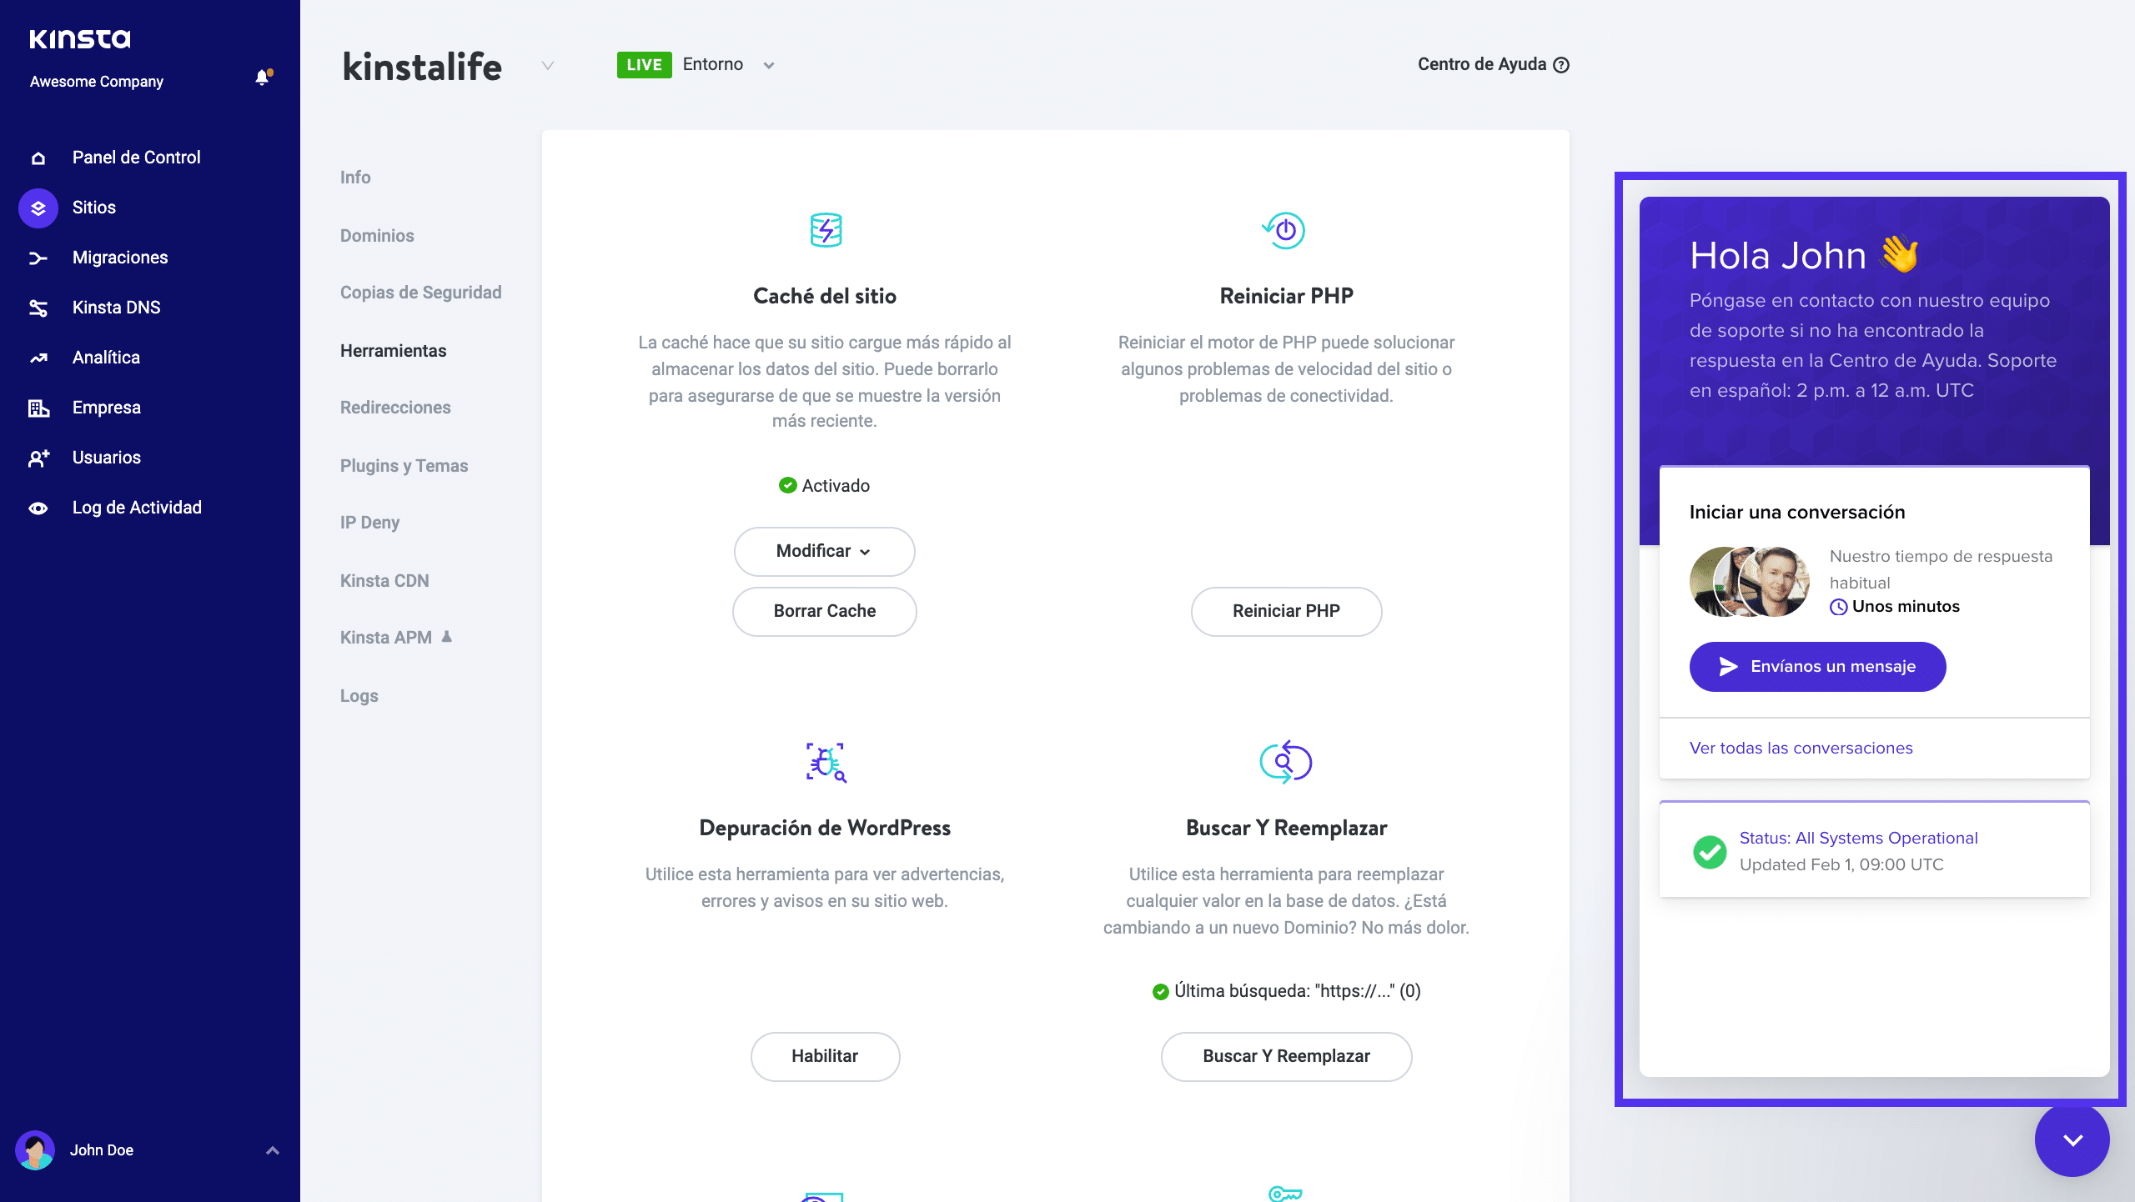Collapse the chat widget with the chevron button
The height and width of the screenshot is (1202, 2135).
tap(2072, 1139)
